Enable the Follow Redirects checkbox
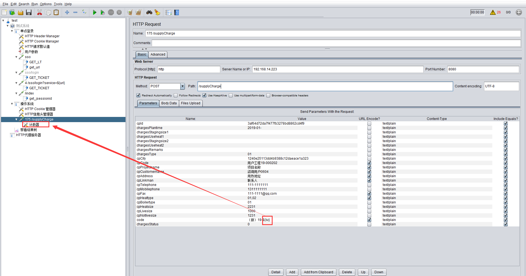 [x=176, y=95]
